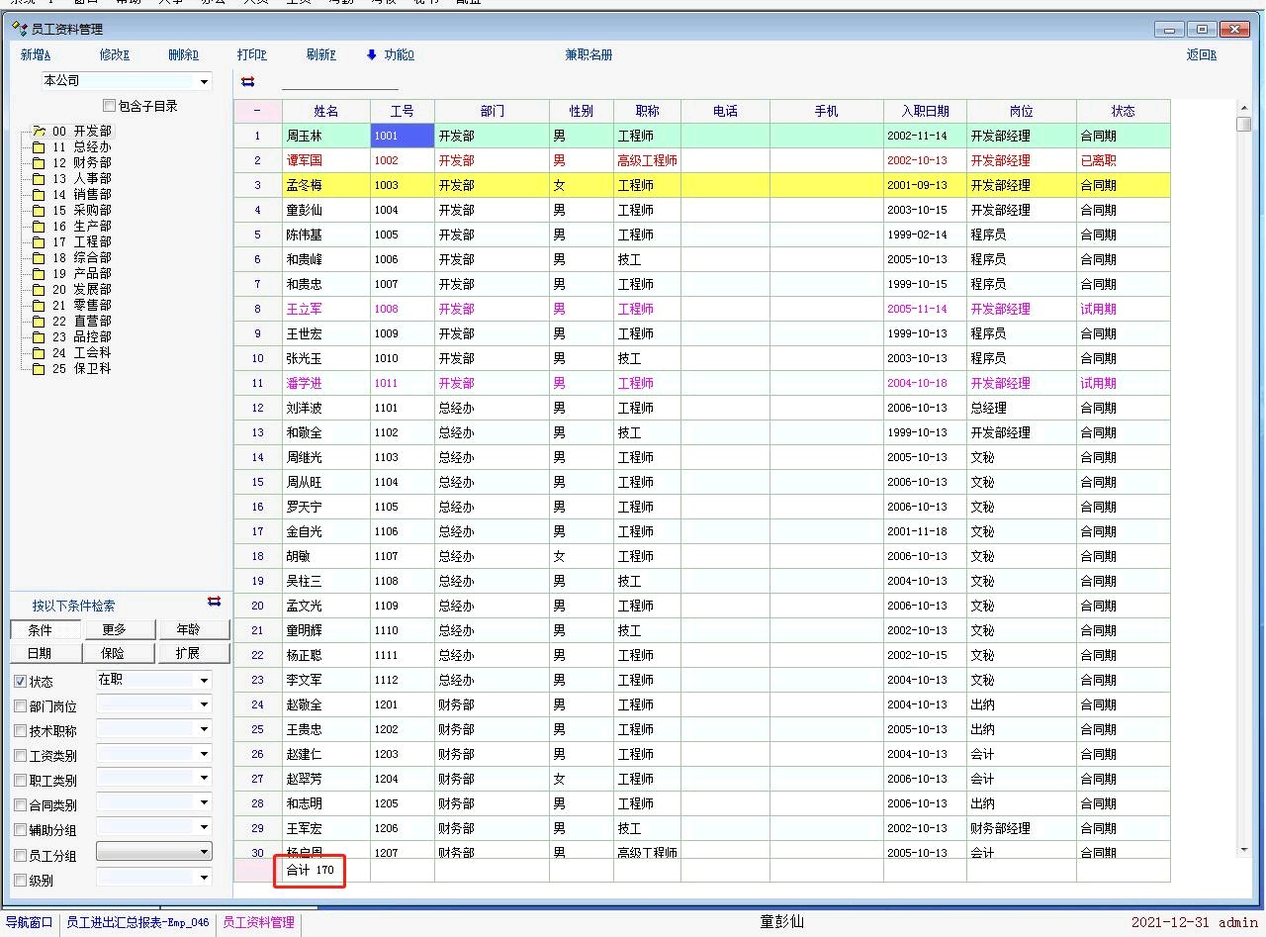
Task: Tick the 部门岗位 checkbox
Action: point(21,706)
